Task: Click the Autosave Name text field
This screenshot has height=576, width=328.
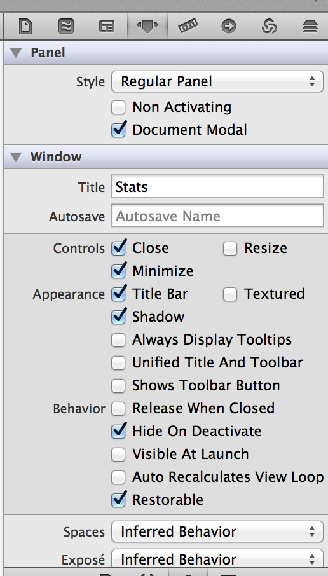Action: 217,216
